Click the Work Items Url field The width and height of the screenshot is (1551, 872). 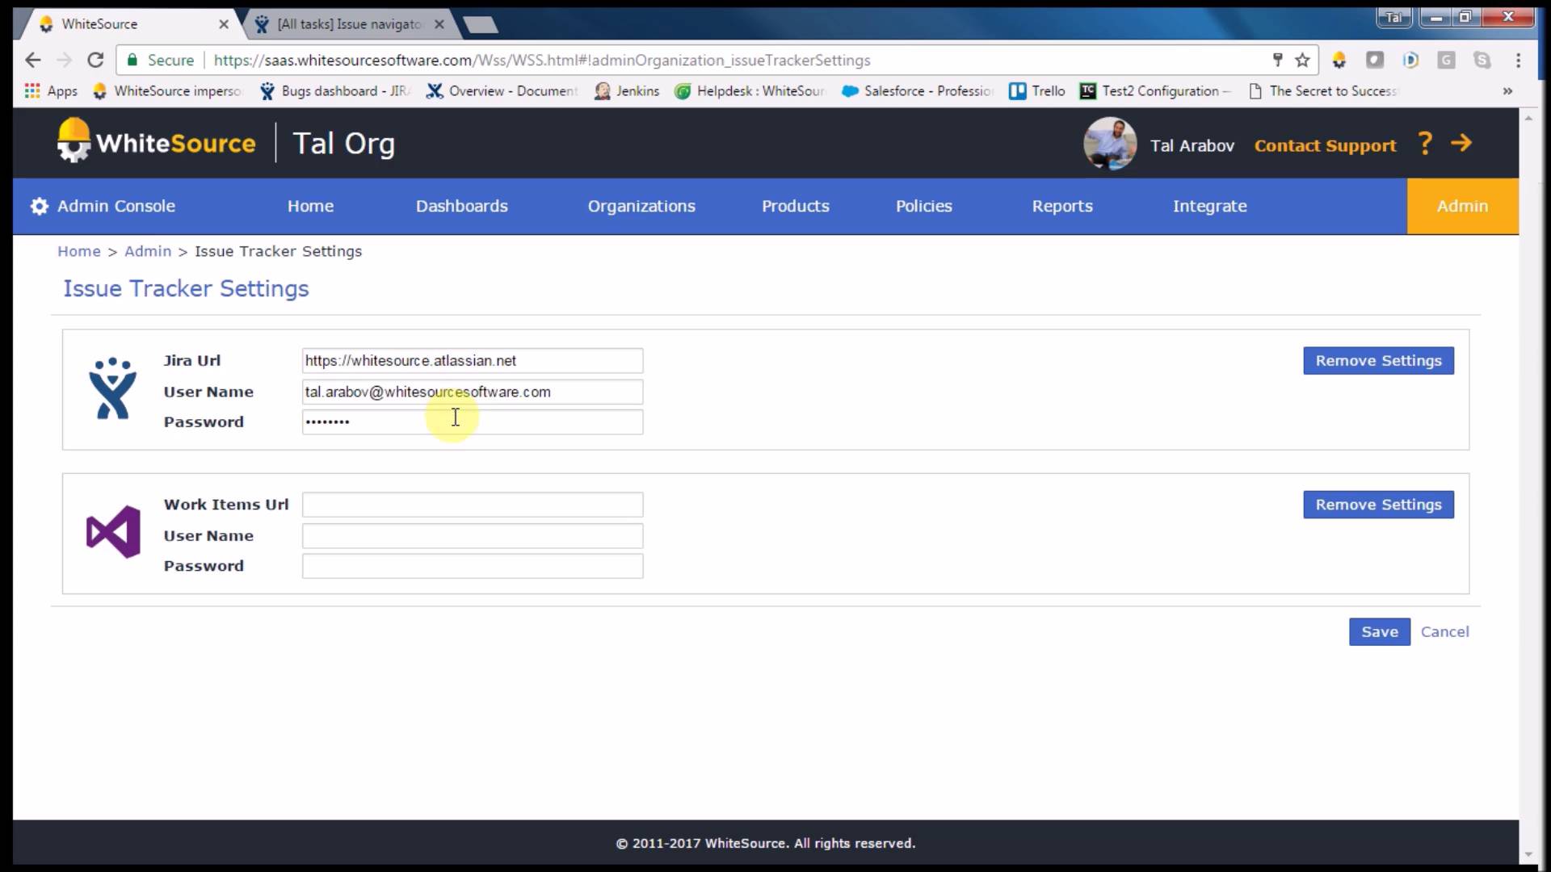pos(473,505)
